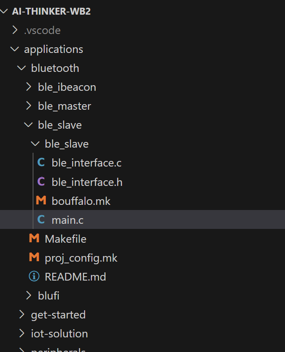Click the M icon beside Makefile
Image resolution: width=285 pixels, height=352 pixels.
coord(34,238)
